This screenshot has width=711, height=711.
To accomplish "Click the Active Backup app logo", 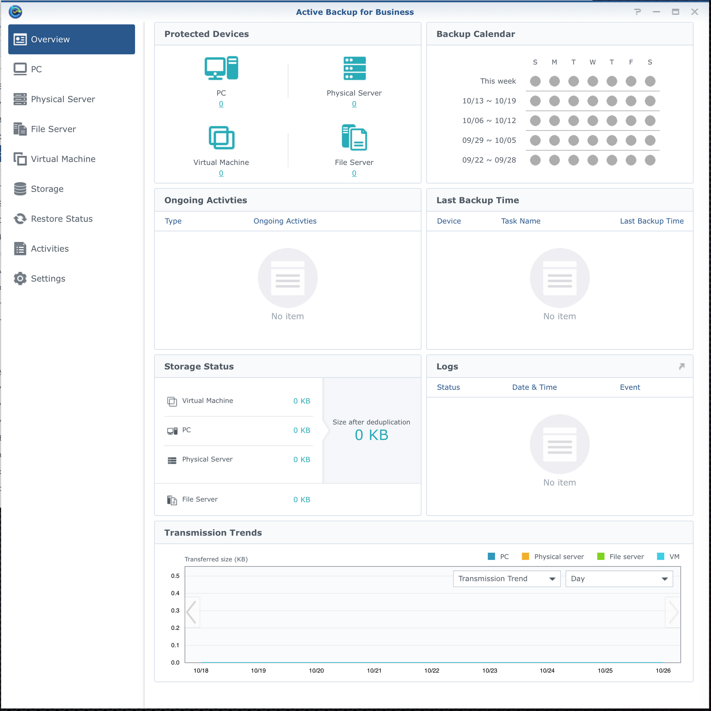I will tap(15, 12).
